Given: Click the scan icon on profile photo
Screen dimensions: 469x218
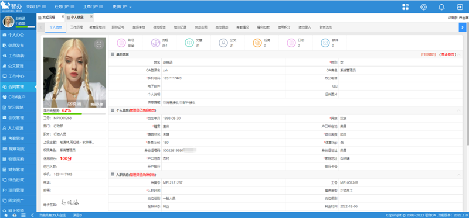Looking at the screenshot, I should [x=98, y=44].
